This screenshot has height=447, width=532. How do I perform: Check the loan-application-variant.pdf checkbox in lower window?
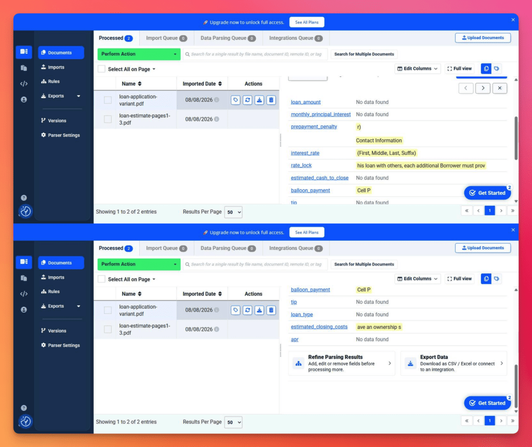click(x=108, y=310)
